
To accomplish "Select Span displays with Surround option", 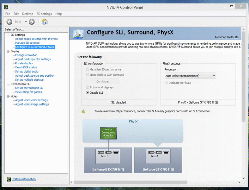I will pos(88,75).
